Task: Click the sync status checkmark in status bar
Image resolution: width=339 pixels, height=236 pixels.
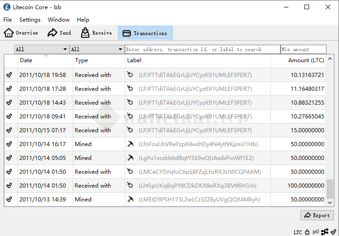Action: pyautogui.click(x=333, y=232)
